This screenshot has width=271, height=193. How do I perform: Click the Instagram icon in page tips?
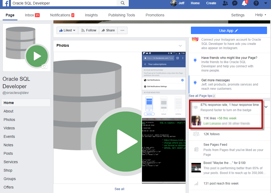(195, 39)
